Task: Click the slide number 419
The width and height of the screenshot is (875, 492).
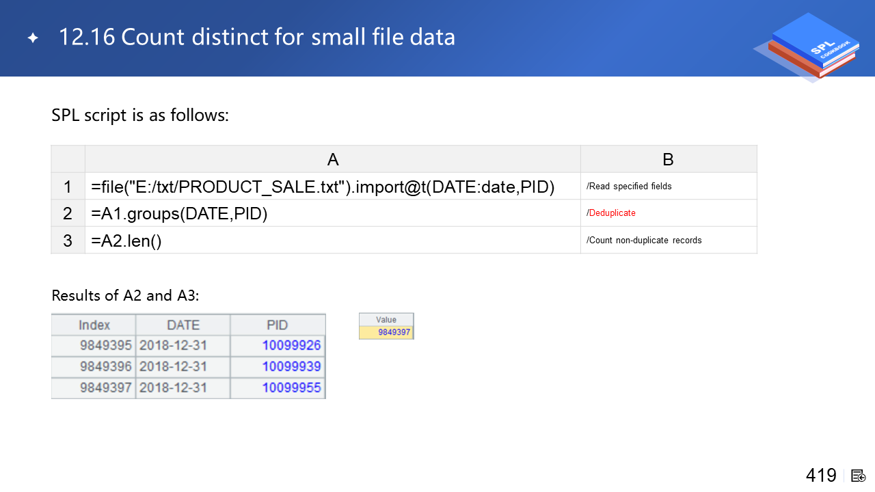Action: coord(821,476)
